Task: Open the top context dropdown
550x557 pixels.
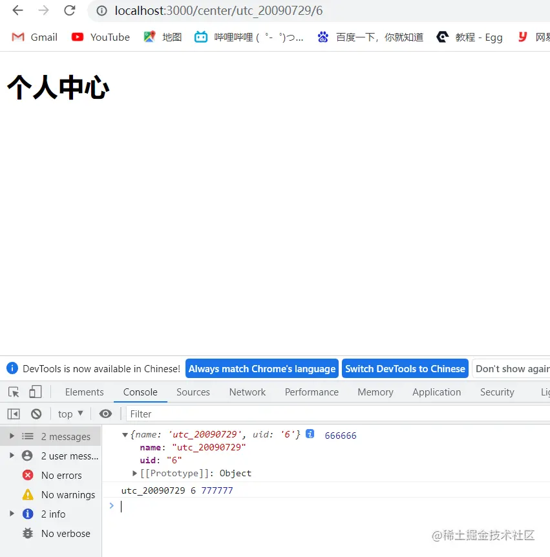Action: pyautogui.click(x=70, y=414)
